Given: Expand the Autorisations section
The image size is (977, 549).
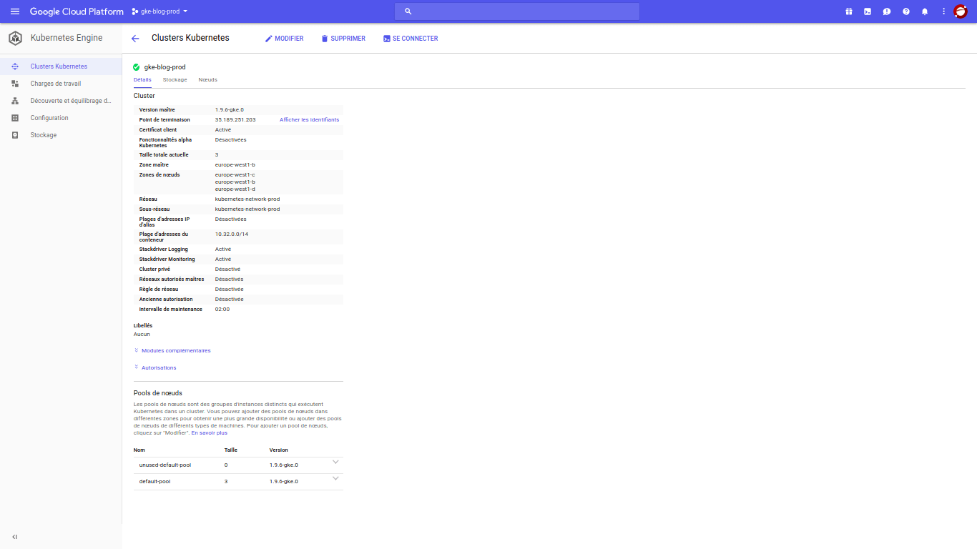Looking at the screenshot, I should pyautogui.click(x=158, y=368).
